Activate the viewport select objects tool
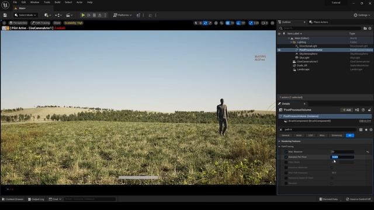This screenshot has width=374, height=210. [x=196, y=23]
